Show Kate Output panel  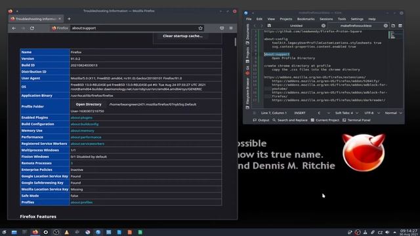pyautogui.click(x=261, y=120)
